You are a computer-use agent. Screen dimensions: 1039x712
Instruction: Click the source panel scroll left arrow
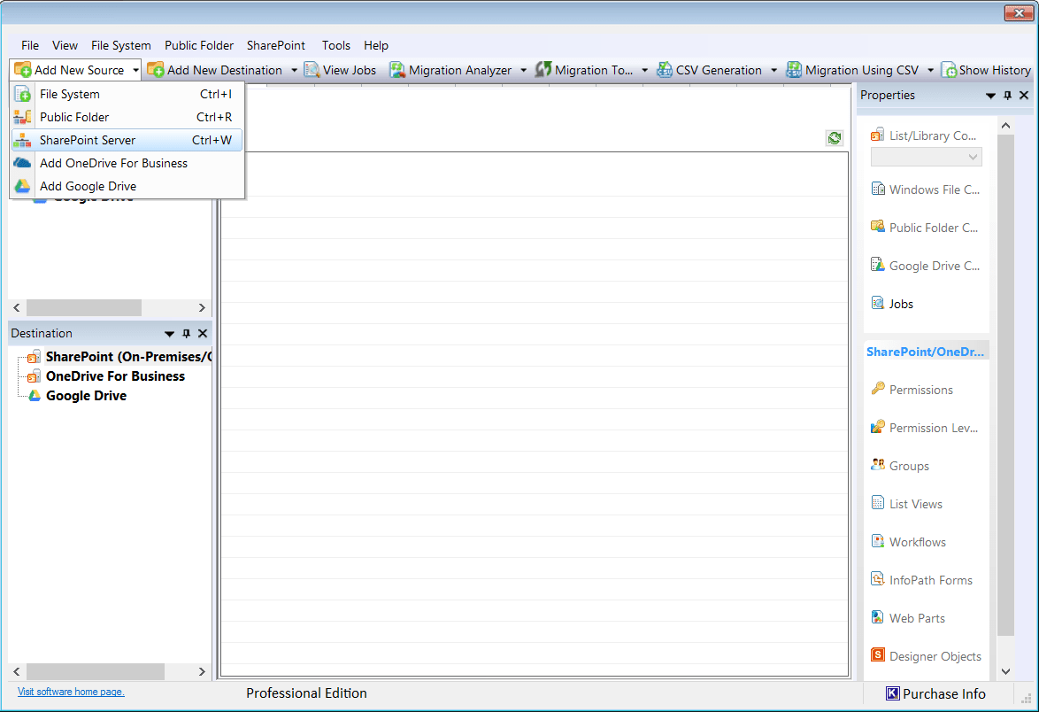click(17, 307)
